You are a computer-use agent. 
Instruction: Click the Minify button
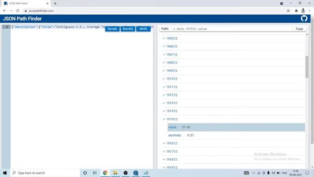pos(143,29)
